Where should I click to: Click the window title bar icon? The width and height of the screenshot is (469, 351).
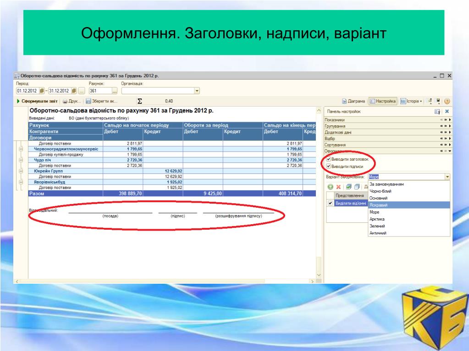tap(17, 76)
